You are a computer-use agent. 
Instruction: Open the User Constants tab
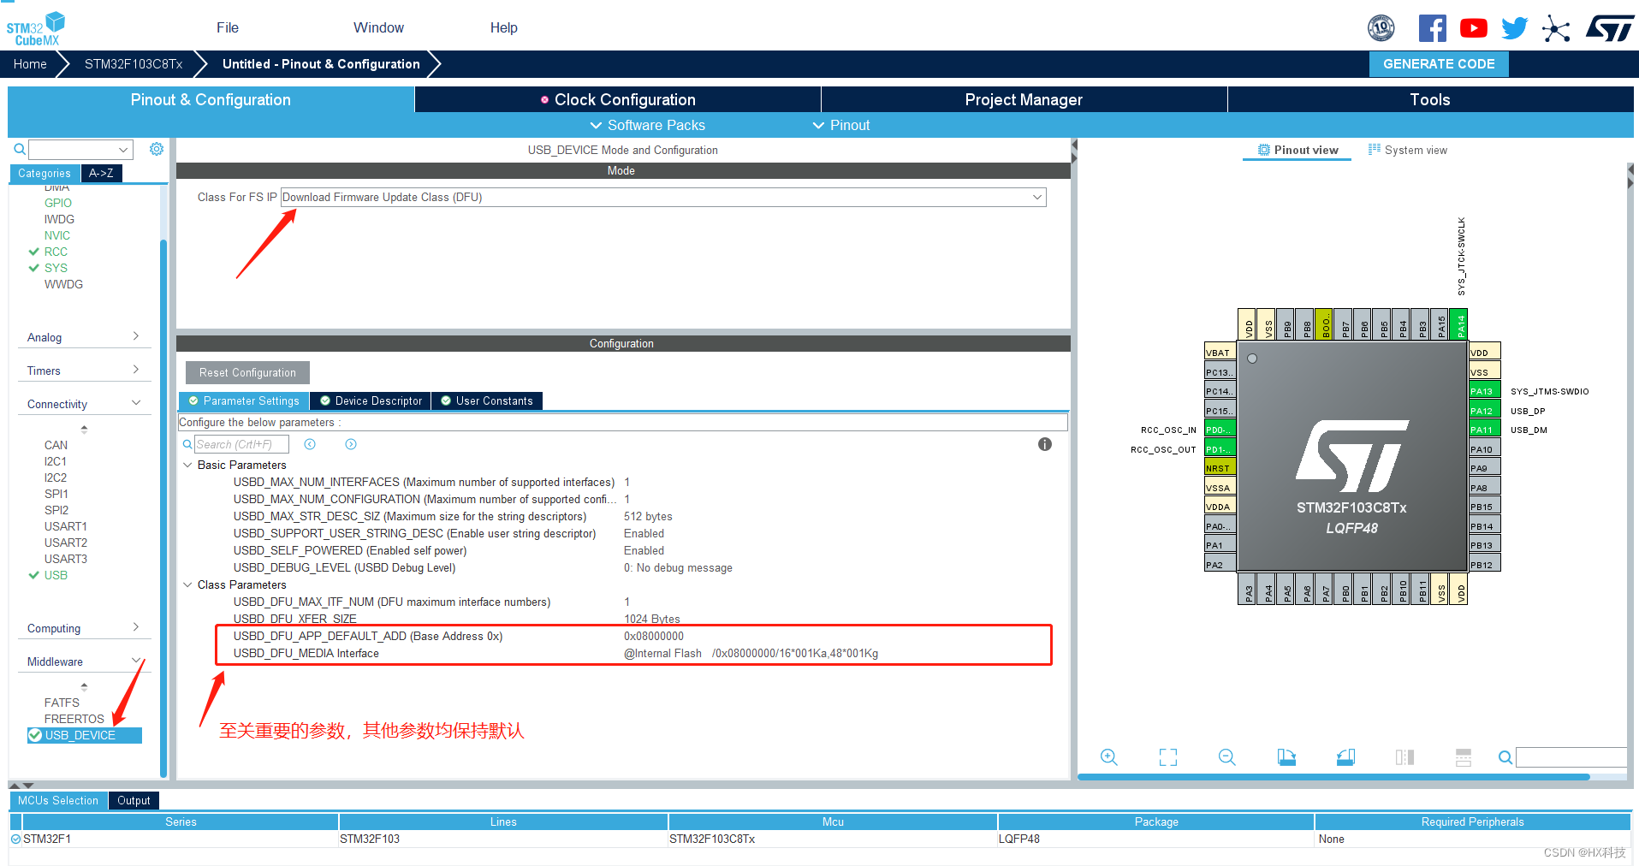pyautogui.click(x=486, y=400)
